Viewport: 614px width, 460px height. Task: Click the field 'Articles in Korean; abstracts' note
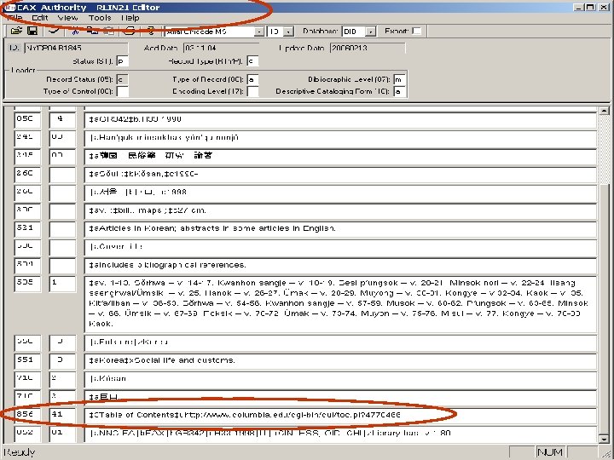340,230
